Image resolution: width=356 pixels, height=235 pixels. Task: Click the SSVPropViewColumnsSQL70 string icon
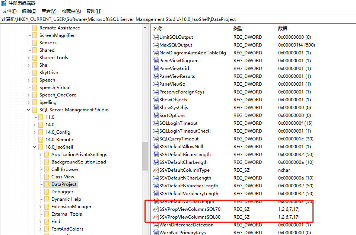tap(156, 209)
